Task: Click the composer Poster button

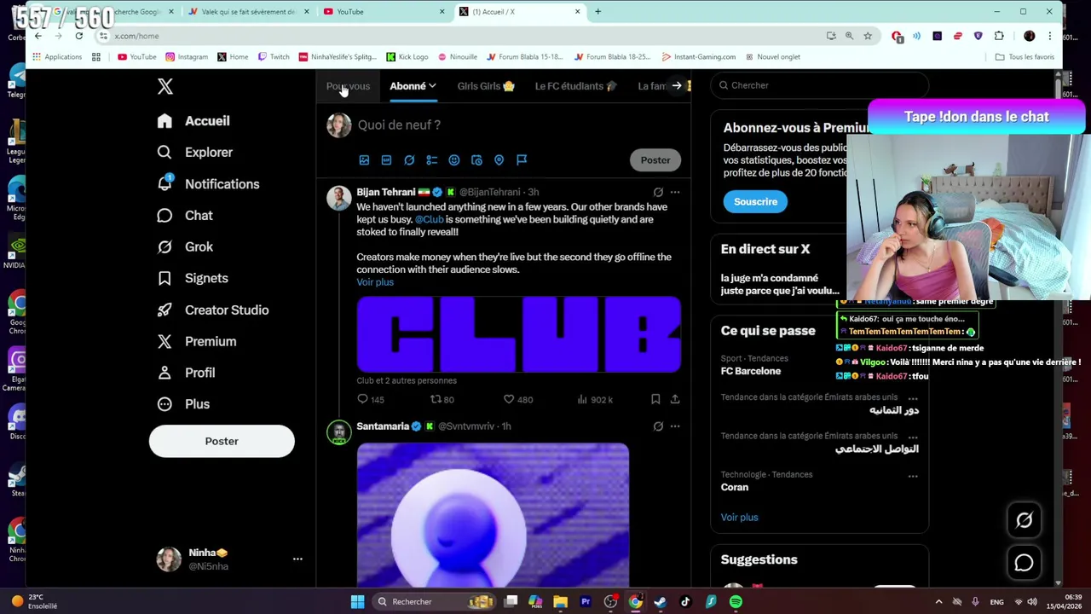Action: click(x=655, y=160)
